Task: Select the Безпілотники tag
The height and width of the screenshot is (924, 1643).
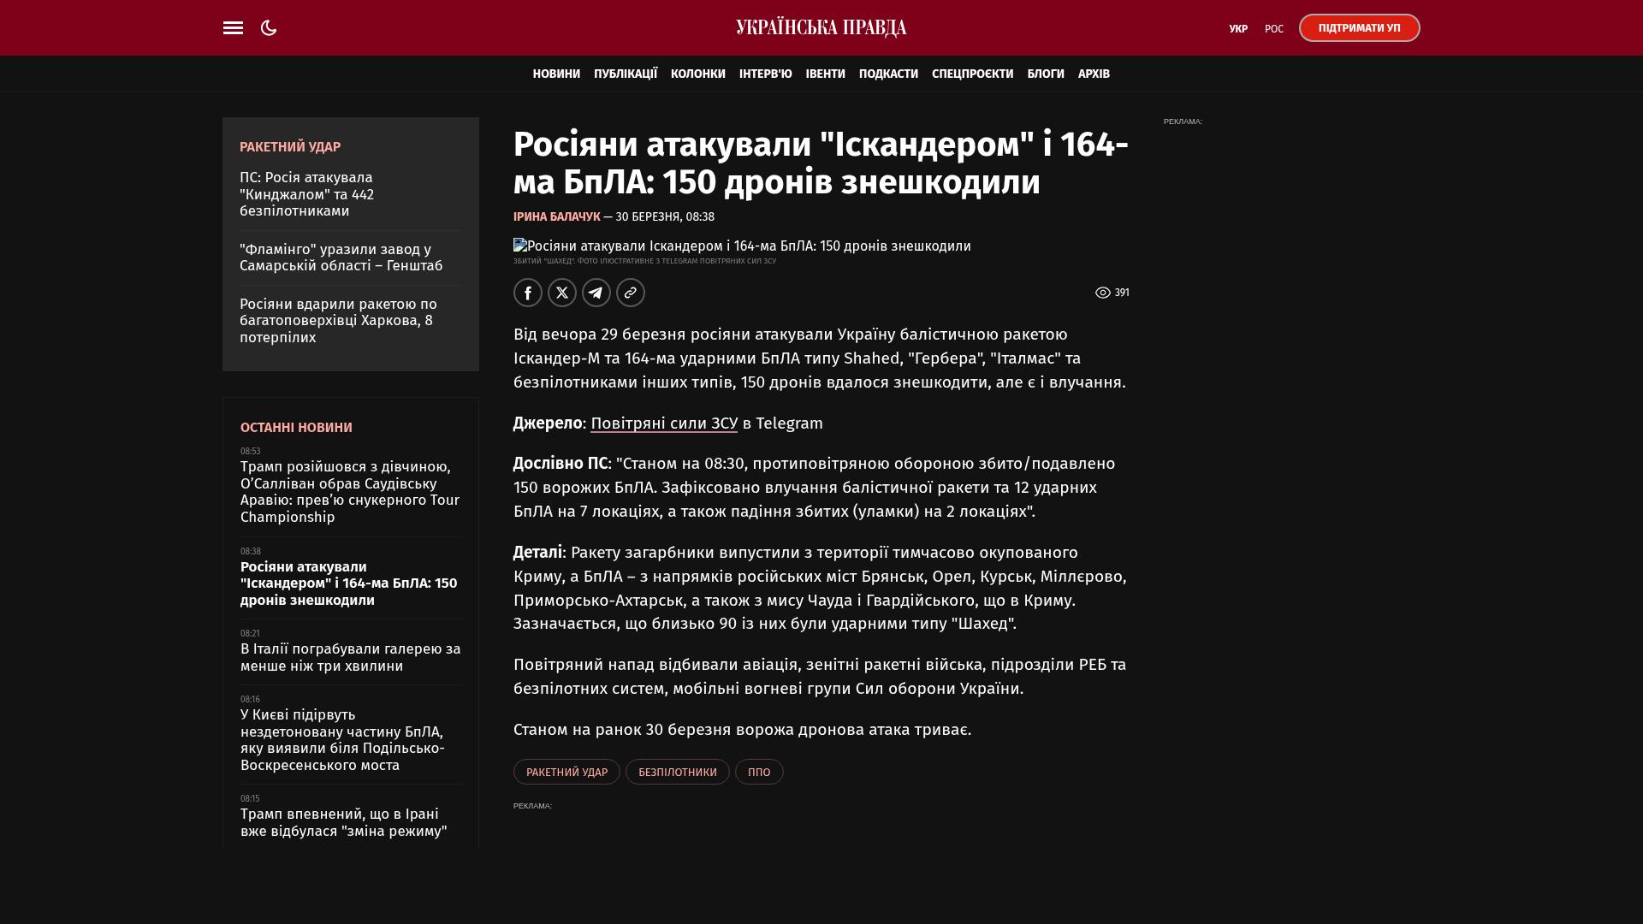Action: [x=677, y=772]
